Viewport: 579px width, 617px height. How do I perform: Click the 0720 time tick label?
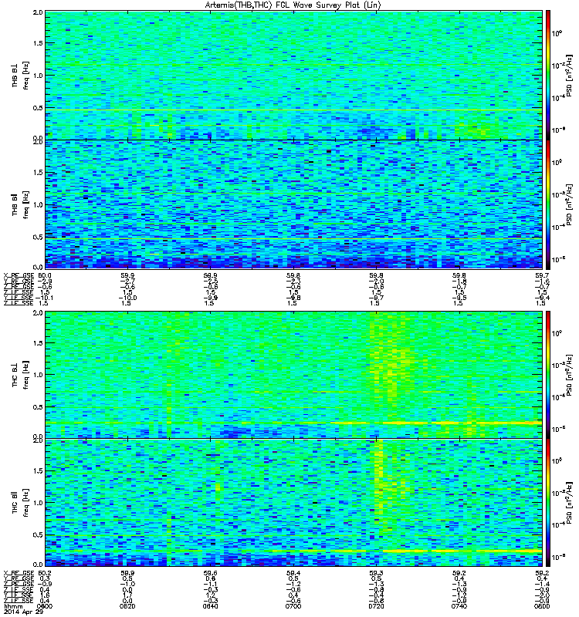(x=376, y=606)
